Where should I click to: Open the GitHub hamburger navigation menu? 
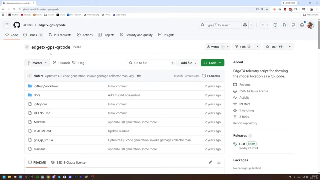coord(7,25)
